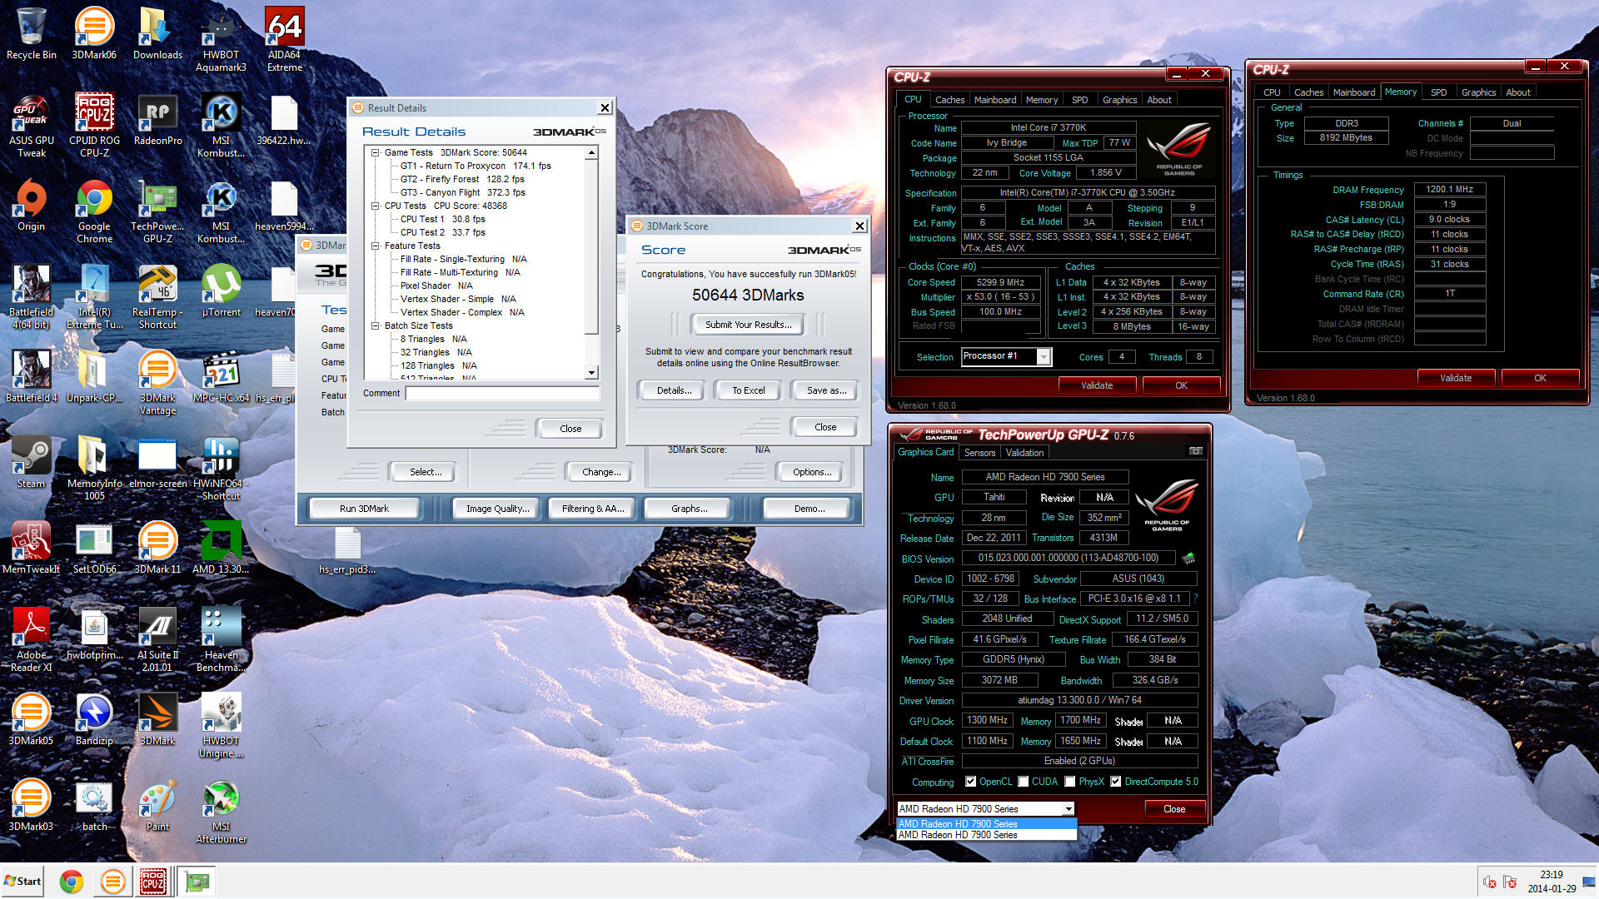This screenshot has height=899, width=1599.
Task: Close the GPU-Z window with Close button
Action: pos(1173,809)
